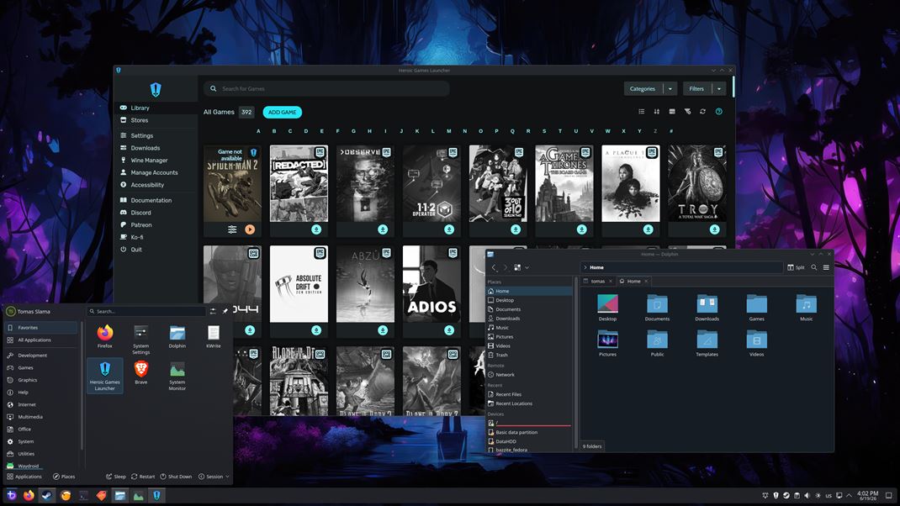The image size is (900, 506).
Task: Download the Observer game
Action: point(383,229)
